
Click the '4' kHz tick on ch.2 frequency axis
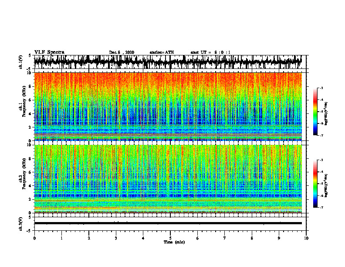click(30, 186)
